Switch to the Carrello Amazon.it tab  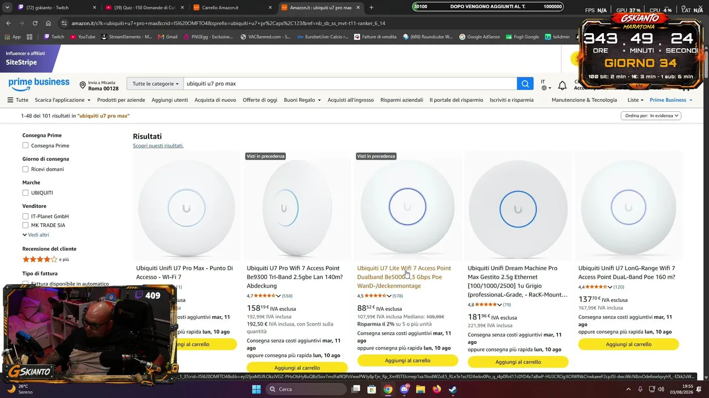click(x=232, y=8)
